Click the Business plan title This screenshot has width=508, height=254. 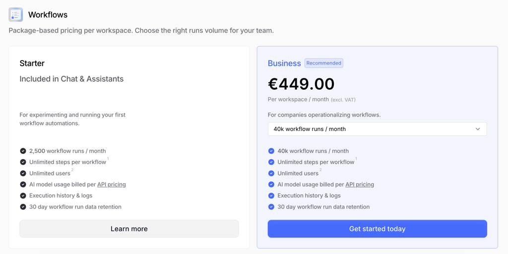284,63
